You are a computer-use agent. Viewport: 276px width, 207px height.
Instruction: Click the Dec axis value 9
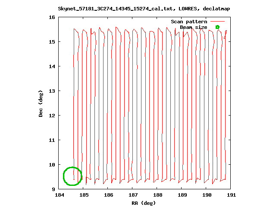[53, 189]
